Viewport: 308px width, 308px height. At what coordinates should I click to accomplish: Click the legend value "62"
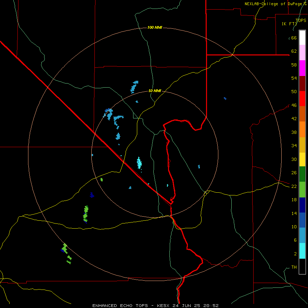tap(294, 51)
